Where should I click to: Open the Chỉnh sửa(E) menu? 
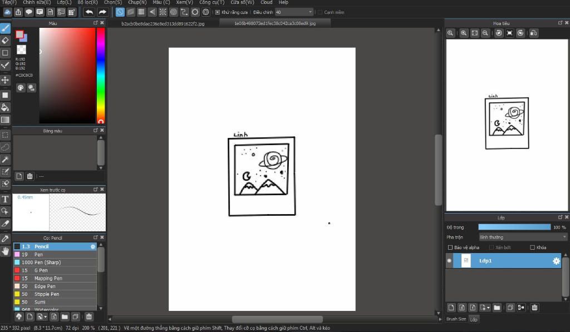[x=37, y=2]
